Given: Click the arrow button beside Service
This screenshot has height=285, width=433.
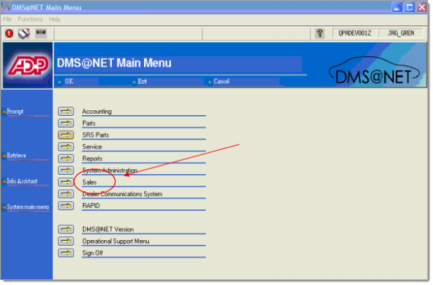Looking at the screenshot, I should [66, 147].
